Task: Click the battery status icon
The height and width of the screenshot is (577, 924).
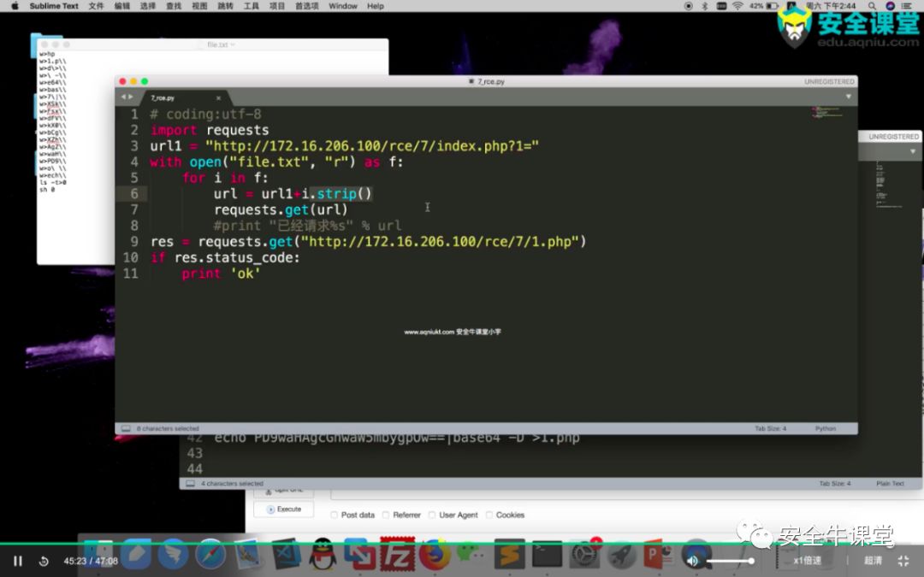Action: click(x=772, y=6)
